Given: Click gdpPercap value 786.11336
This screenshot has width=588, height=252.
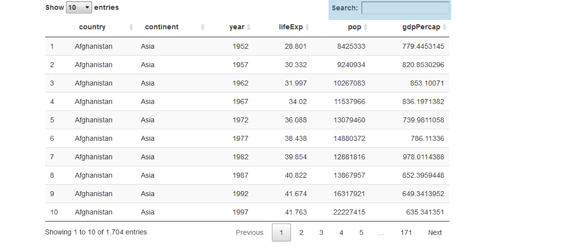Looking at the screenshot, I should point(427,138).
